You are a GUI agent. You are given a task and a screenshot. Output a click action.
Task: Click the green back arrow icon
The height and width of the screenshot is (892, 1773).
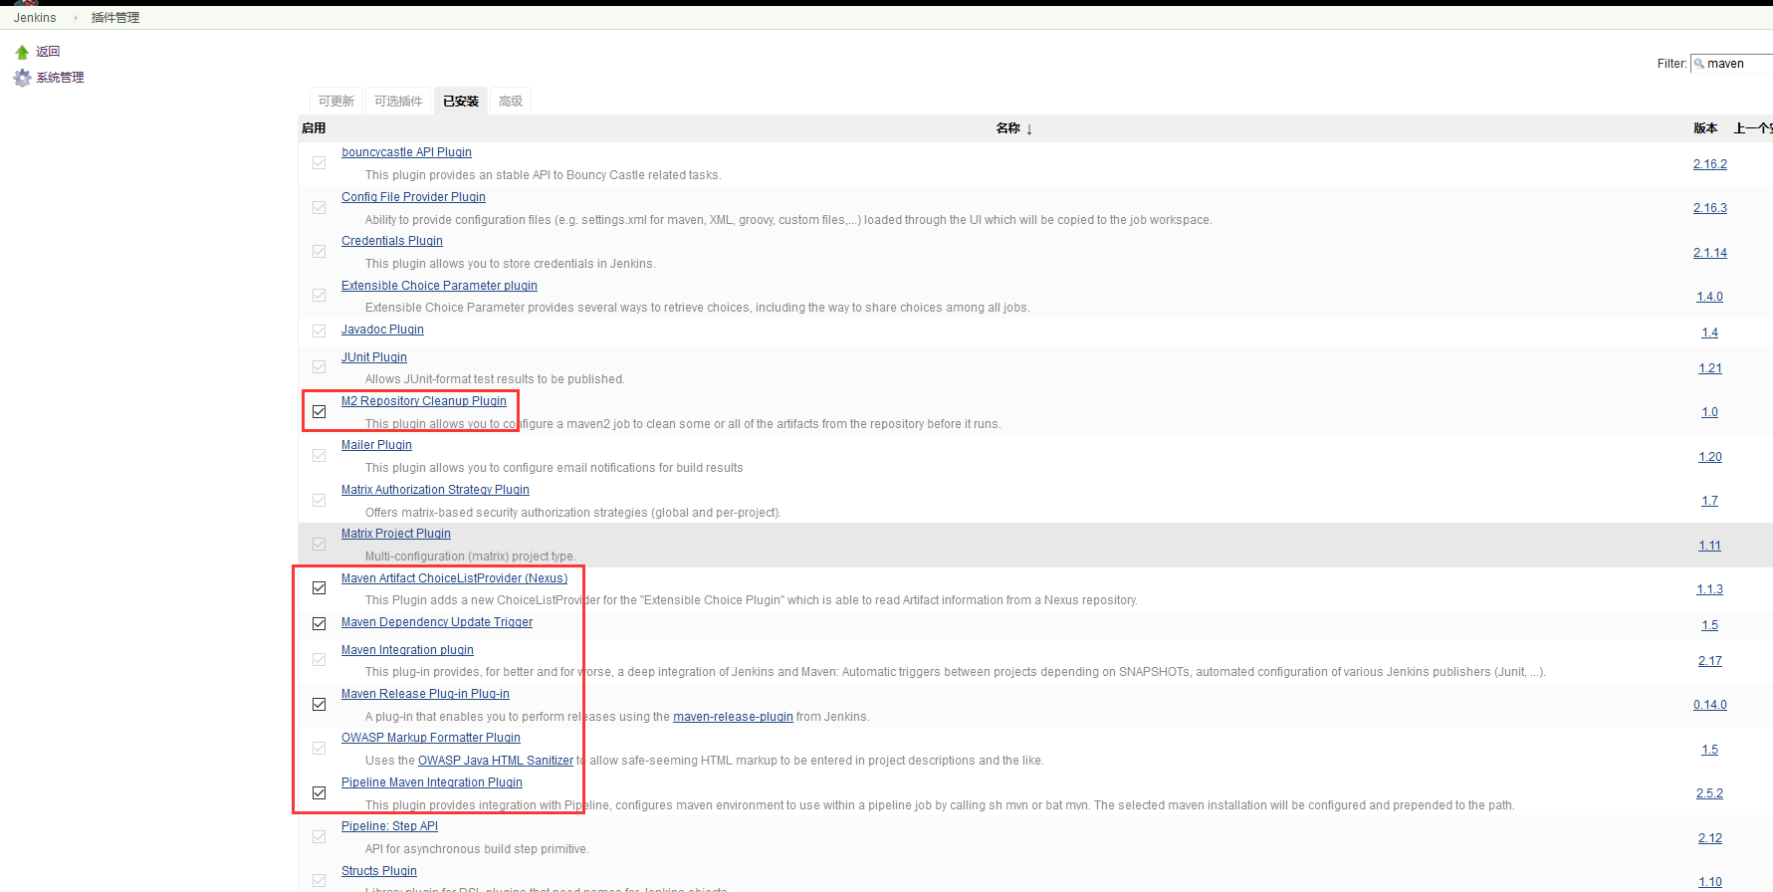[22, 52]
